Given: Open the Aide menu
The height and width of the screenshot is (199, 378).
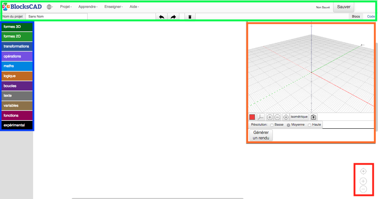Looking at the screenshot, I should tap(134, 7).
